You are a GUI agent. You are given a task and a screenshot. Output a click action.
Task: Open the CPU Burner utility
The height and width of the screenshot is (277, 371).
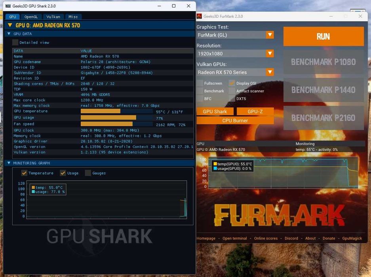click(235, 120)
